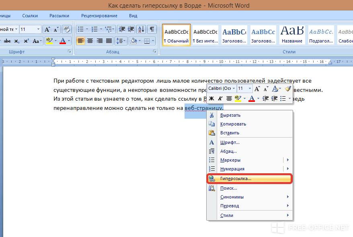Expand Нумерация submenu arrow
Viewport: 353px width, 237px height.
click(x=288, y=169)
